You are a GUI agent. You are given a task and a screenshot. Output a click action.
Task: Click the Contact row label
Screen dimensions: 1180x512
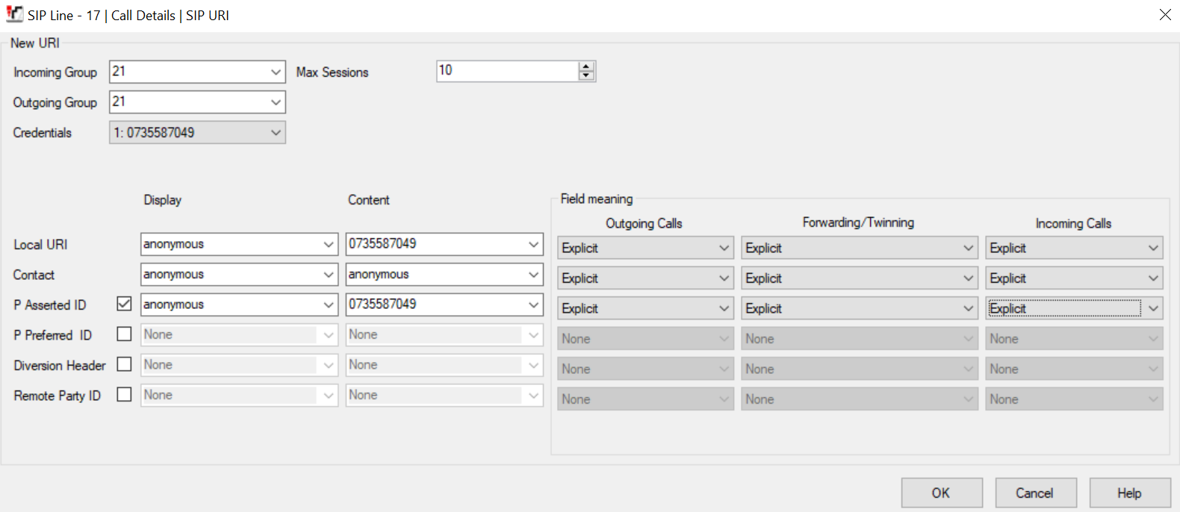(x=34, y=275)
